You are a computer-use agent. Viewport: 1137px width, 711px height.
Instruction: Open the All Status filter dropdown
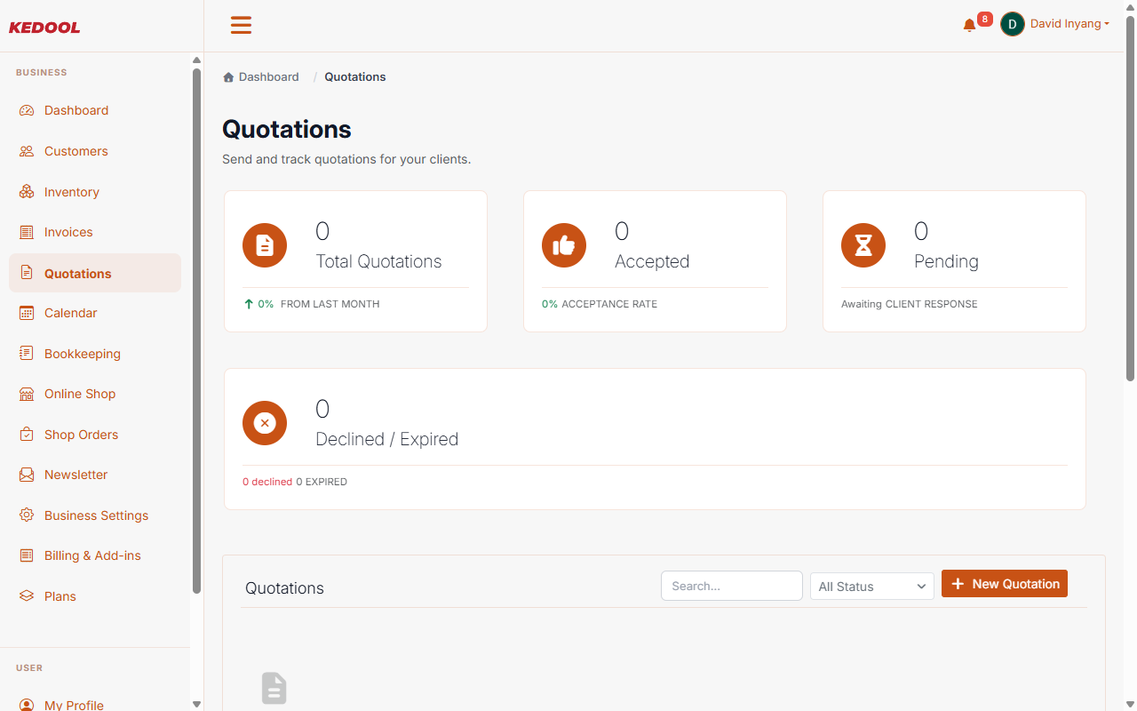872,586
